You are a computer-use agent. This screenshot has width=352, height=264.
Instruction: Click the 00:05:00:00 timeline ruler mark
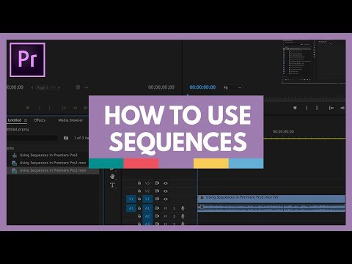click(283, 131)
